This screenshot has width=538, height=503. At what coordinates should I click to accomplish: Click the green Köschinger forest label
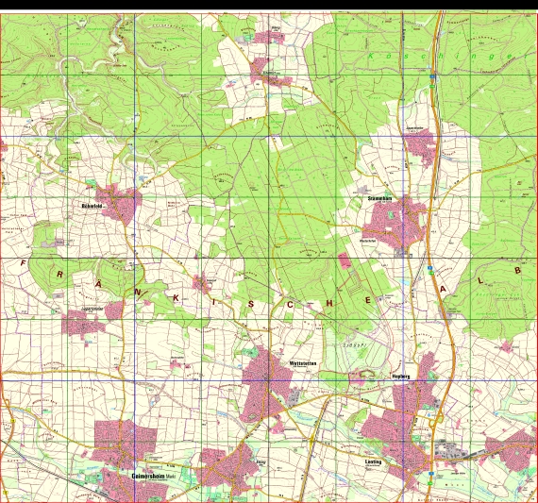tap(445, 56)
